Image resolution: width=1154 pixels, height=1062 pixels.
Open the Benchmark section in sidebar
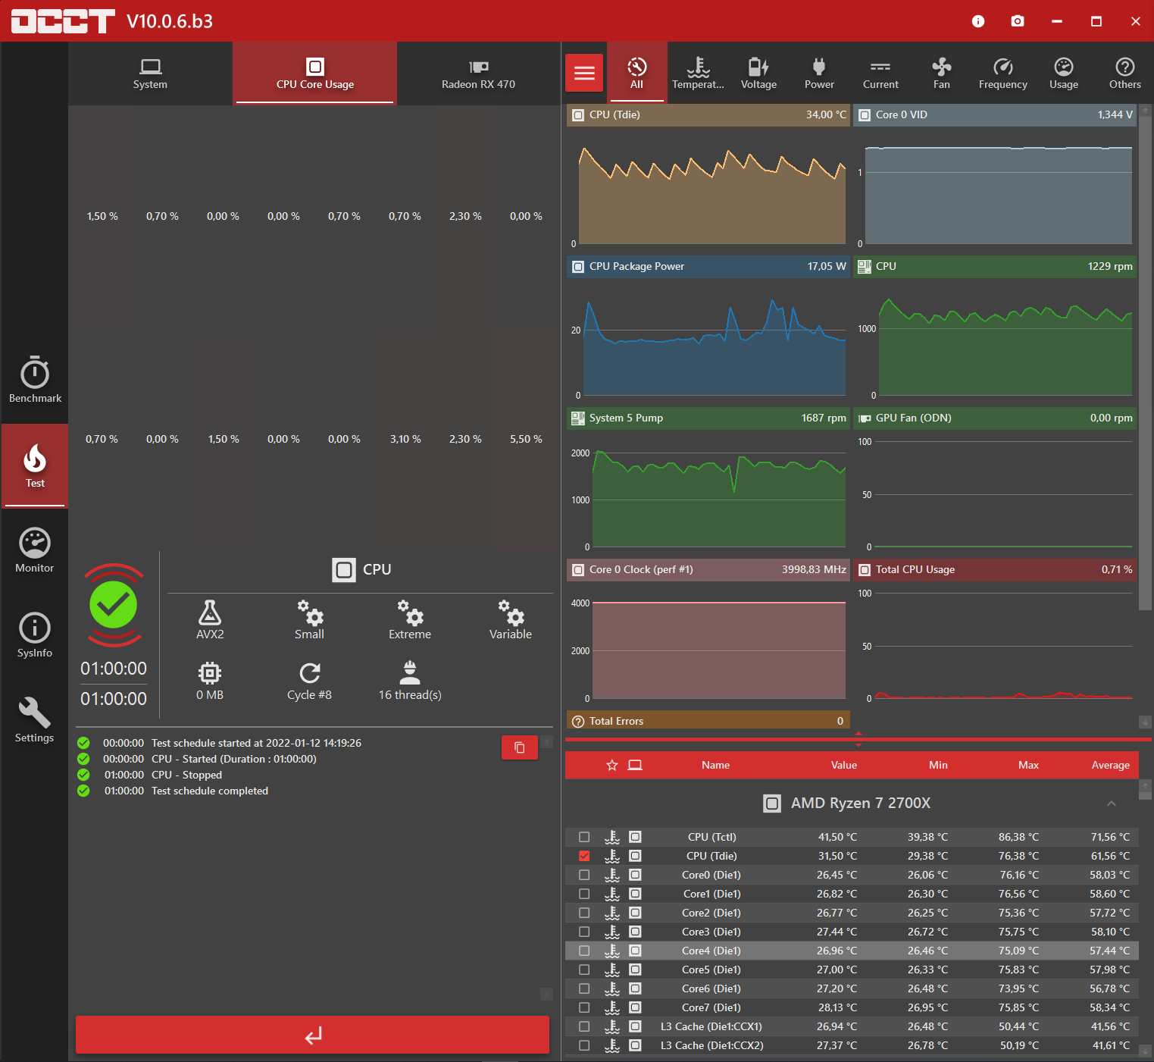(35, 380)
